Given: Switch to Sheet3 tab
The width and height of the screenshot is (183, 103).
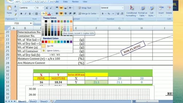Looking at the screenshot, I should click(x=44, y=101).
